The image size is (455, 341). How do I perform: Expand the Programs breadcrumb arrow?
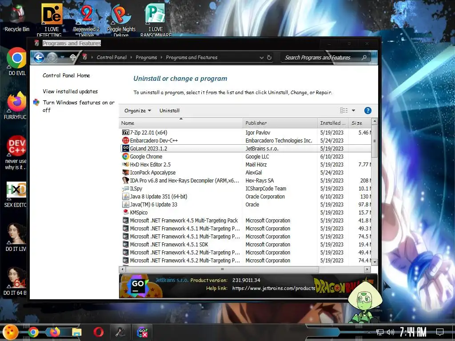(x=161, y=57)
